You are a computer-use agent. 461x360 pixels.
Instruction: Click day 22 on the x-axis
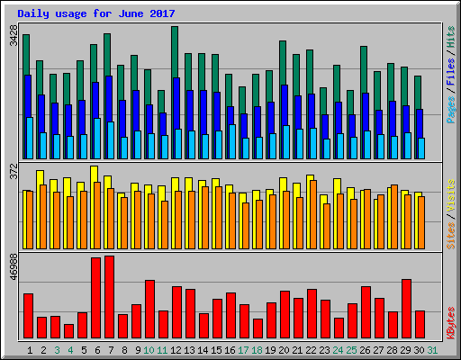(311, 350)
